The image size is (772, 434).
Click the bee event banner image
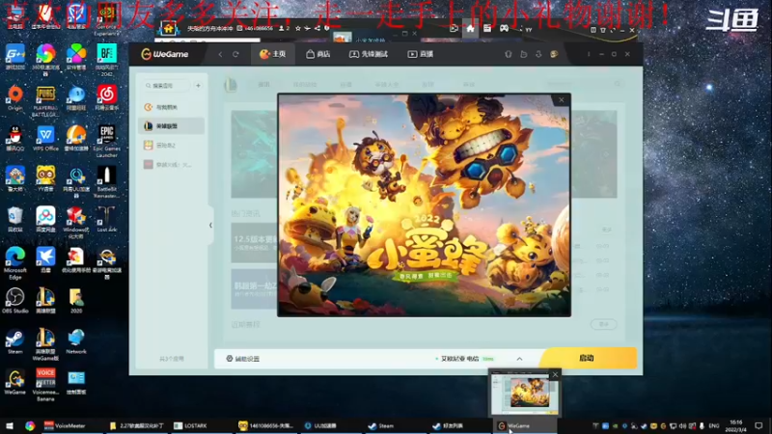click(x=424, y=204)
